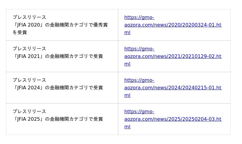This screenshot has height=144, width=242.
Task: Click trailing "ml" of the 2024 link
Action: 127,95
